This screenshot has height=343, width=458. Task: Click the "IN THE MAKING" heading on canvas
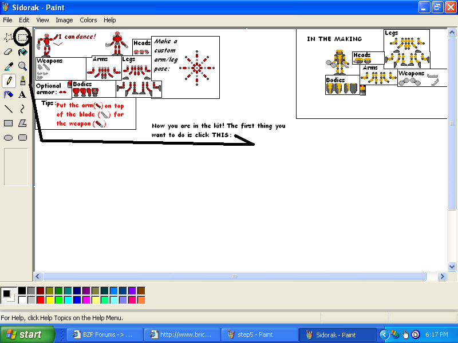click(334, 39)
